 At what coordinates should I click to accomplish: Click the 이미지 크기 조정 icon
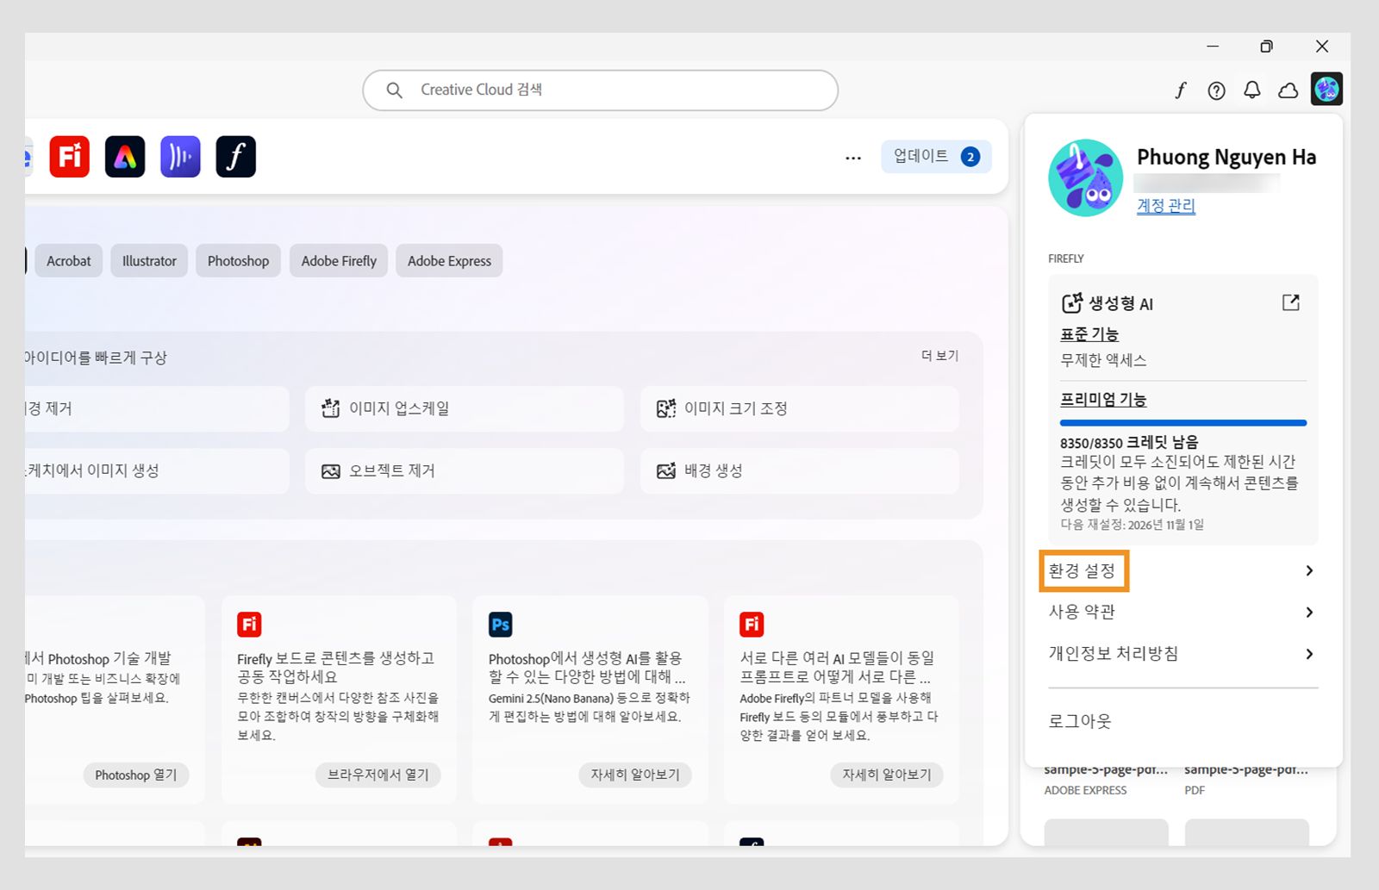pos(666,408)
